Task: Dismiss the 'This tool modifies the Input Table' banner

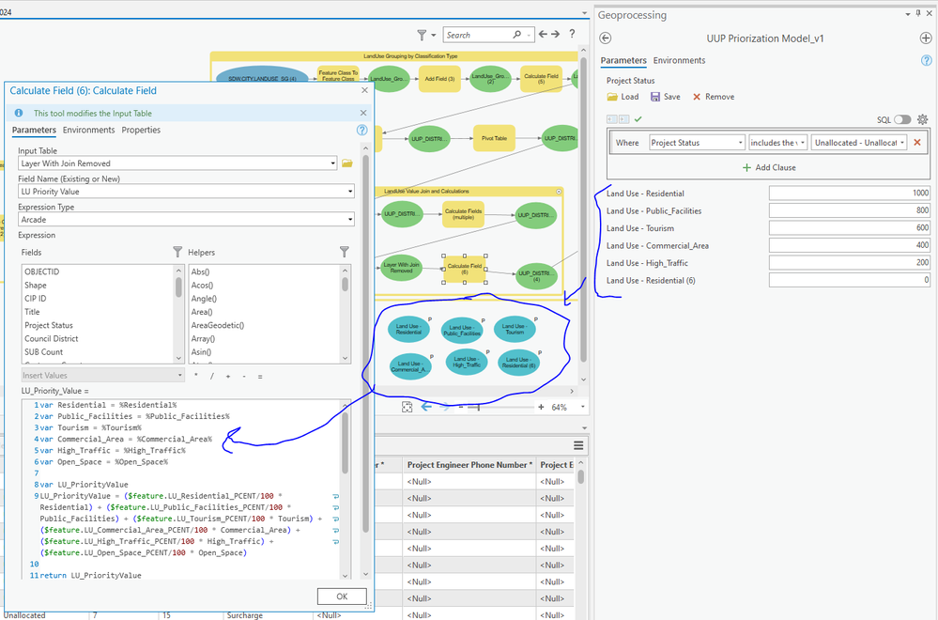Action: pos(363,113)
